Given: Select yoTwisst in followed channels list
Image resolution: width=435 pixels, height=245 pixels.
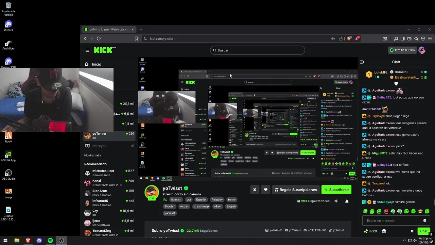Looking at the screenshot, I should pos(109,135).
